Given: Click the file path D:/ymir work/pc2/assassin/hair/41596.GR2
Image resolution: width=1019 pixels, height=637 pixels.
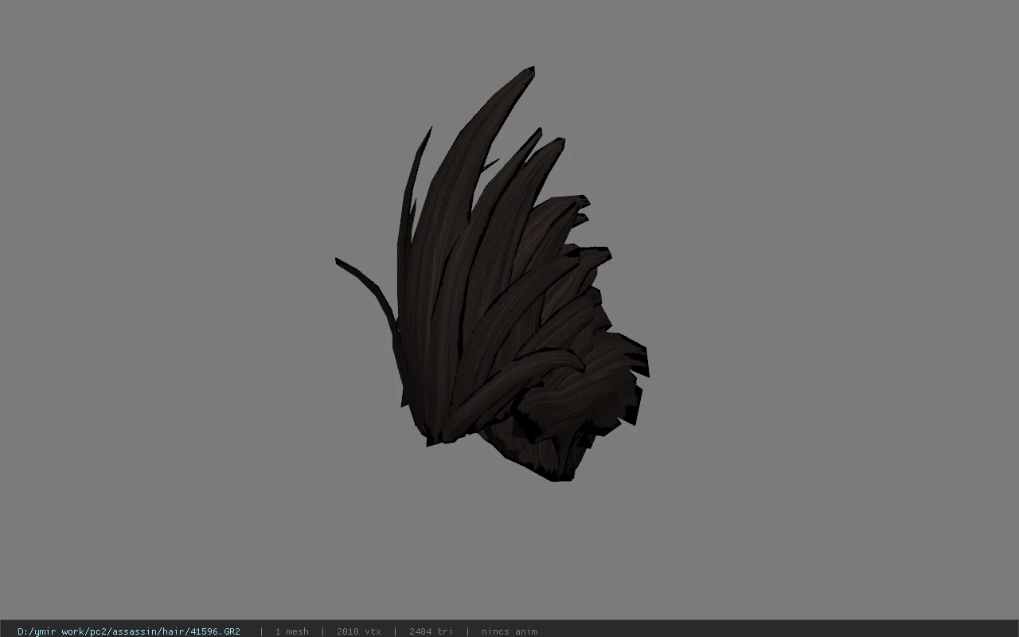Looking at the screenshot, I should pos(129,631).
